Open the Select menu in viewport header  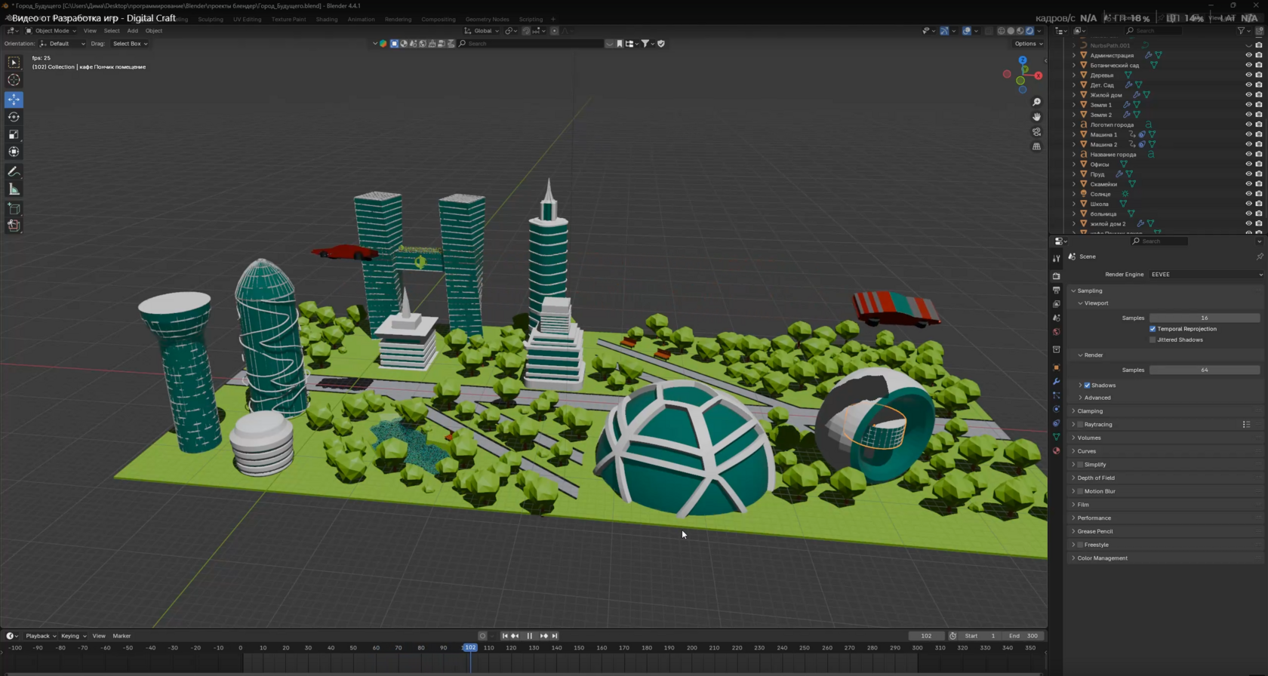point(112,31)
